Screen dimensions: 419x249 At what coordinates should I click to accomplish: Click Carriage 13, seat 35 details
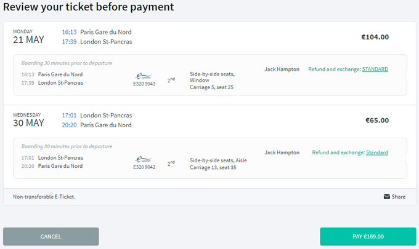(x=213, y=167)
